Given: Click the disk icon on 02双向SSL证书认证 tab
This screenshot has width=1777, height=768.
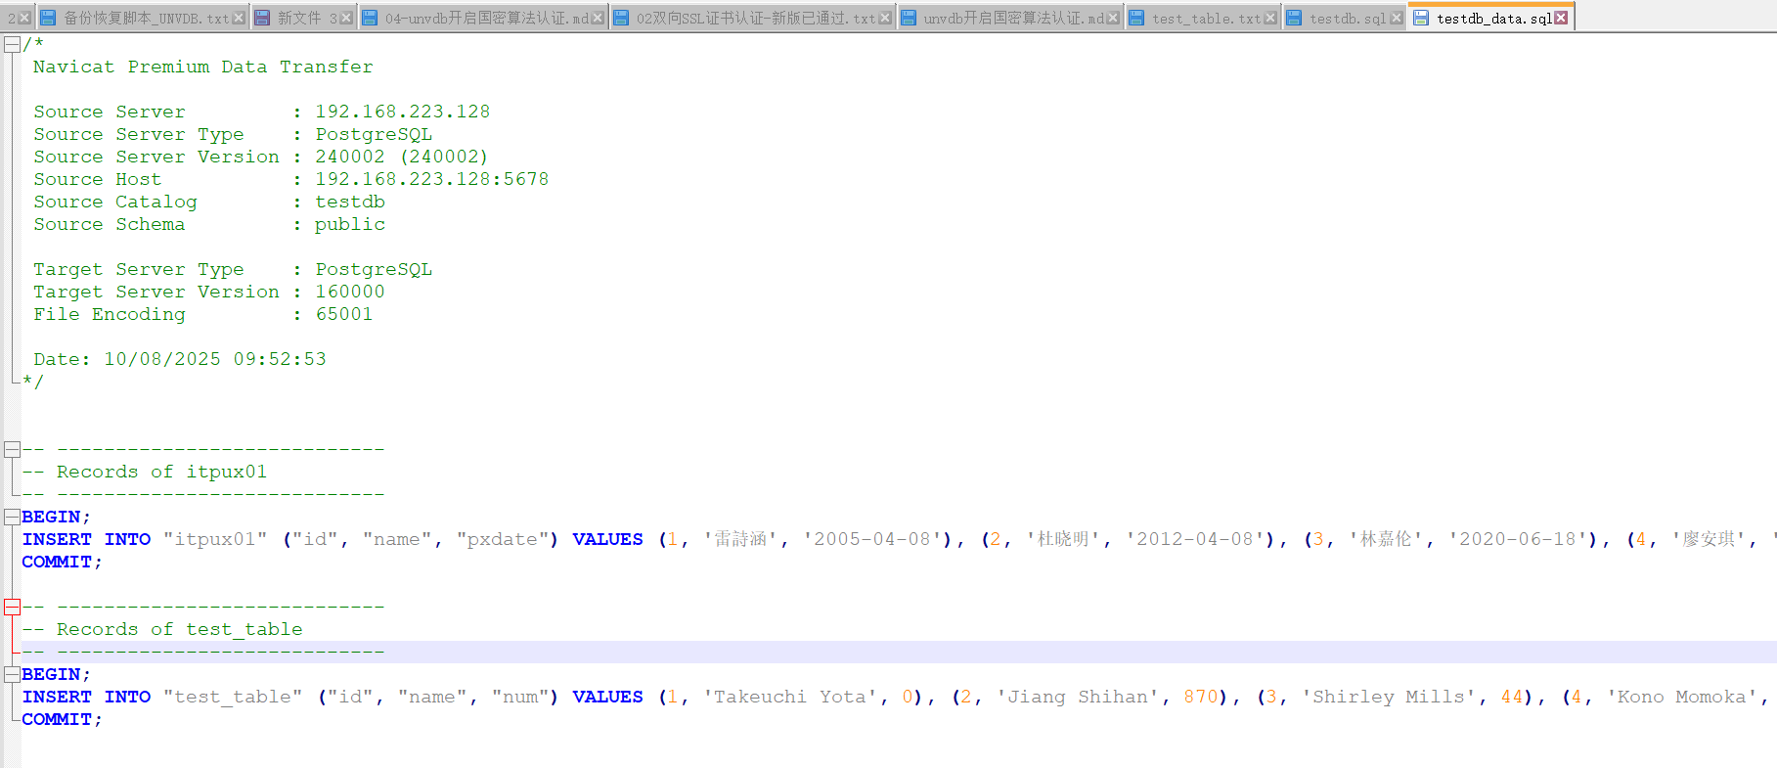Looking at the screenshot, I should pyautogui.click(x=621, y=18).
